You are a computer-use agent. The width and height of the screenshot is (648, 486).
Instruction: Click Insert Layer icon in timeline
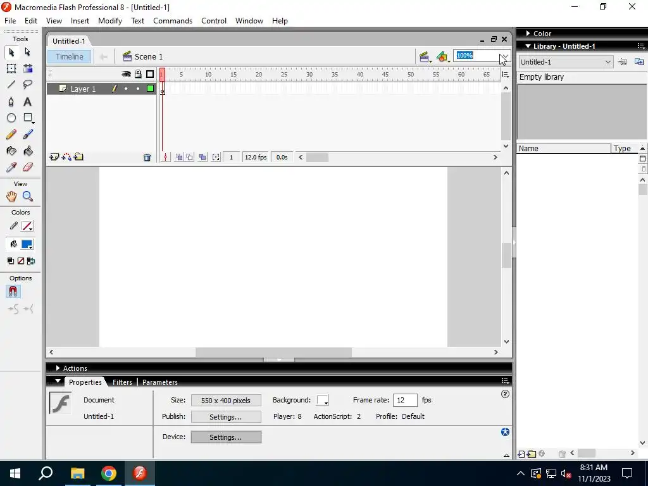point(54,157)
